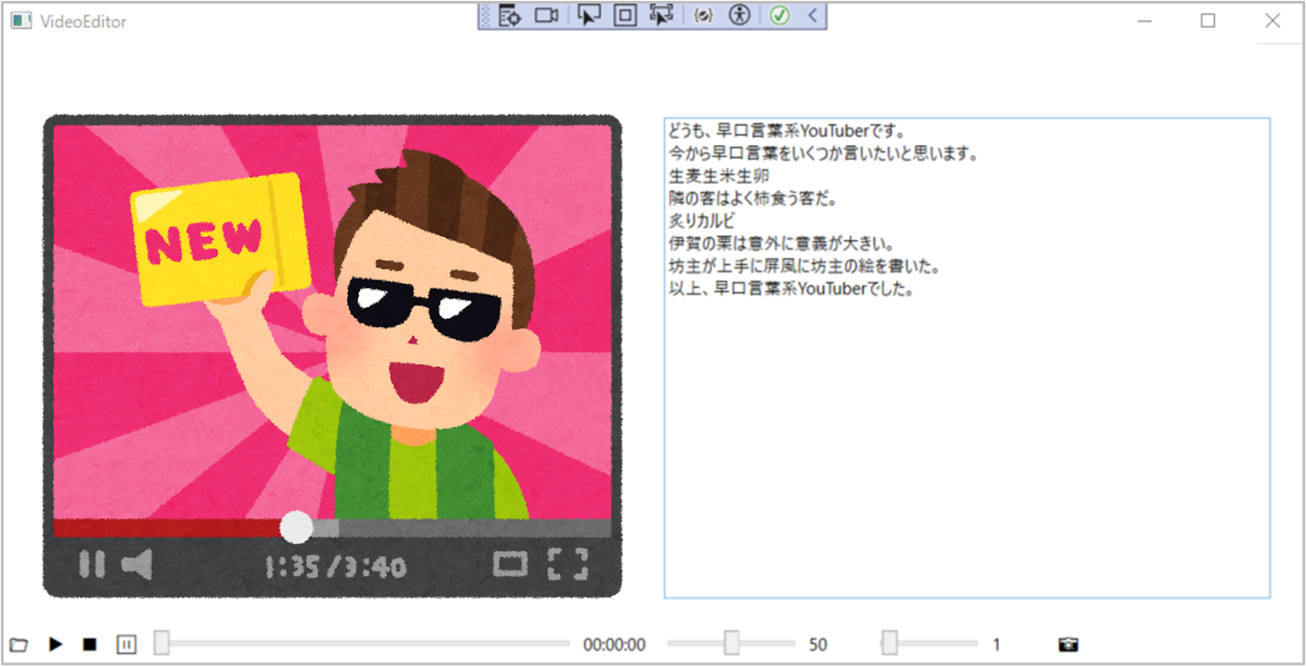The width and height of the screenshot is (1306, 666).
Task: Click the elapsed time label 00:00:00
Action: click(614, 644)
